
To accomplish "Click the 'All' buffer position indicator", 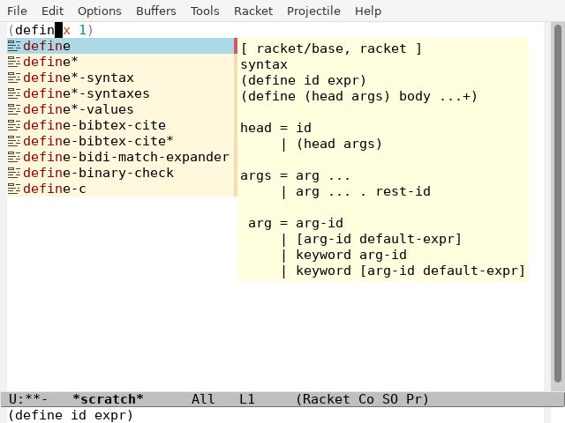I will click(203, 399).
